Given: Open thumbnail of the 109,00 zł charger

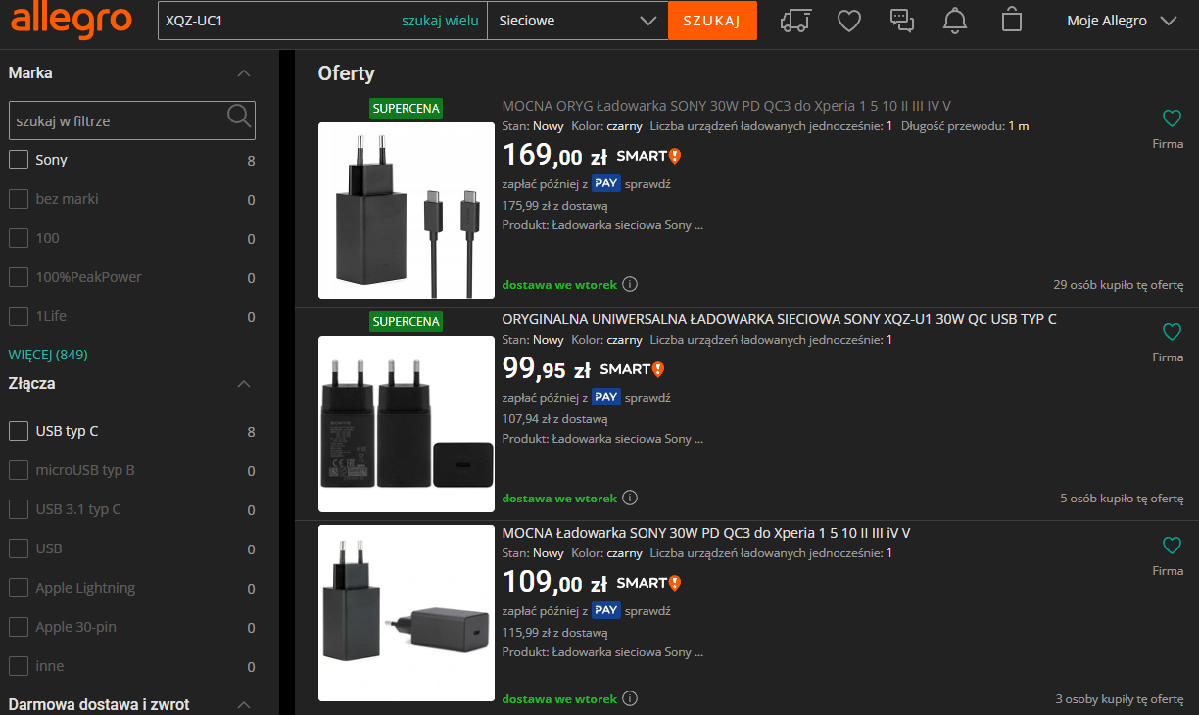Looking at the screenshot, I should (x=407, y=613).
